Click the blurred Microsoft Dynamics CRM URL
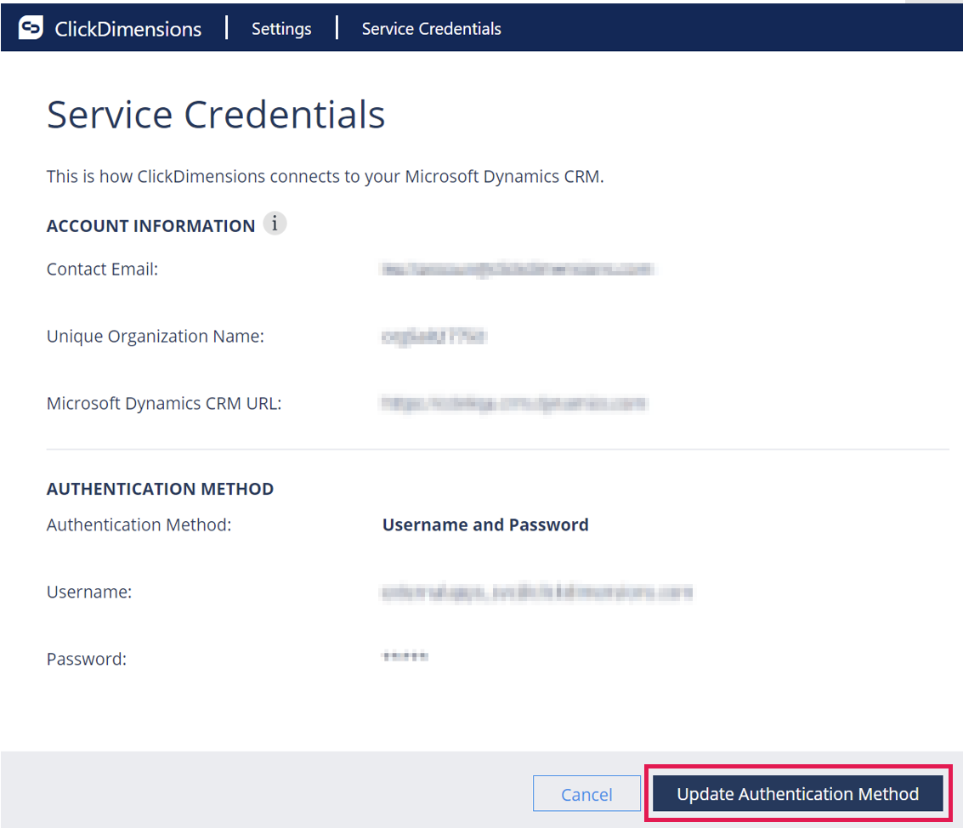The image size is (963, 828). tap(513, 403)
